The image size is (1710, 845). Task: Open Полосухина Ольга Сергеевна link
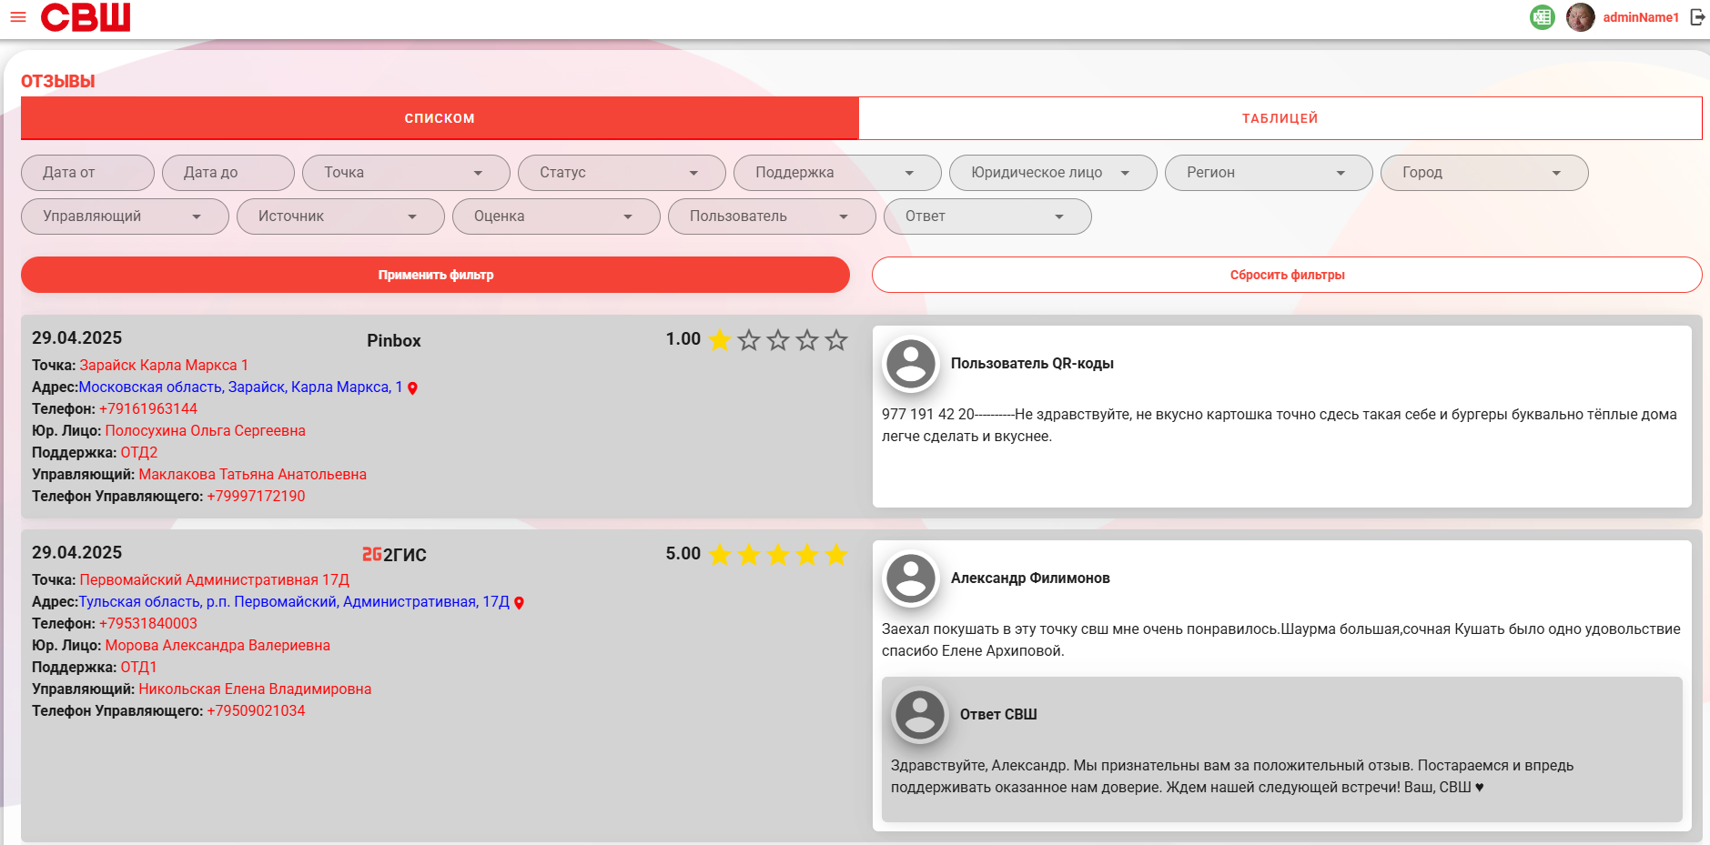205,431
